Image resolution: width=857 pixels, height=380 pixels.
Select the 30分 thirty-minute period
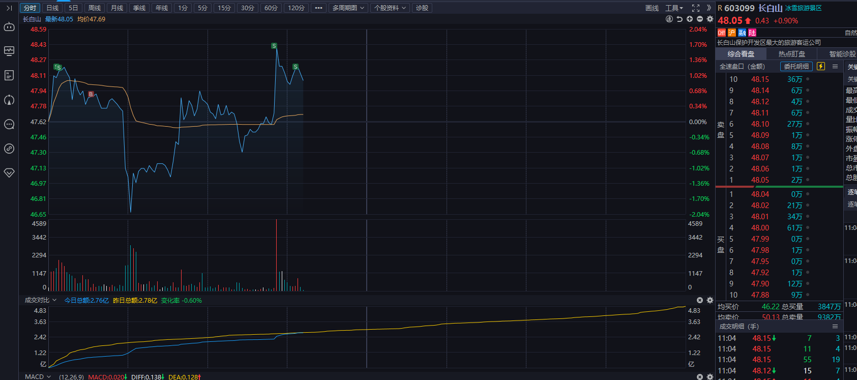(x=248, y=8)
